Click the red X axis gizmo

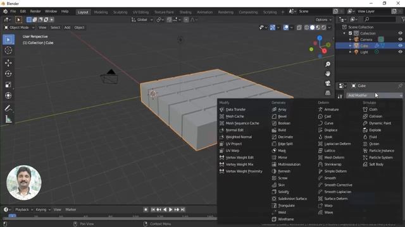tap(324, 51)
